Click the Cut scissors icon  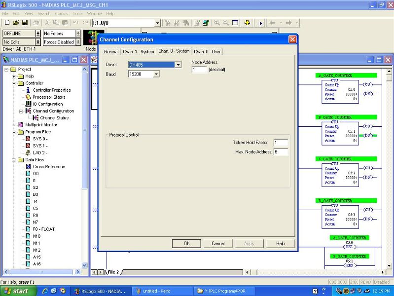coord(47,23)
